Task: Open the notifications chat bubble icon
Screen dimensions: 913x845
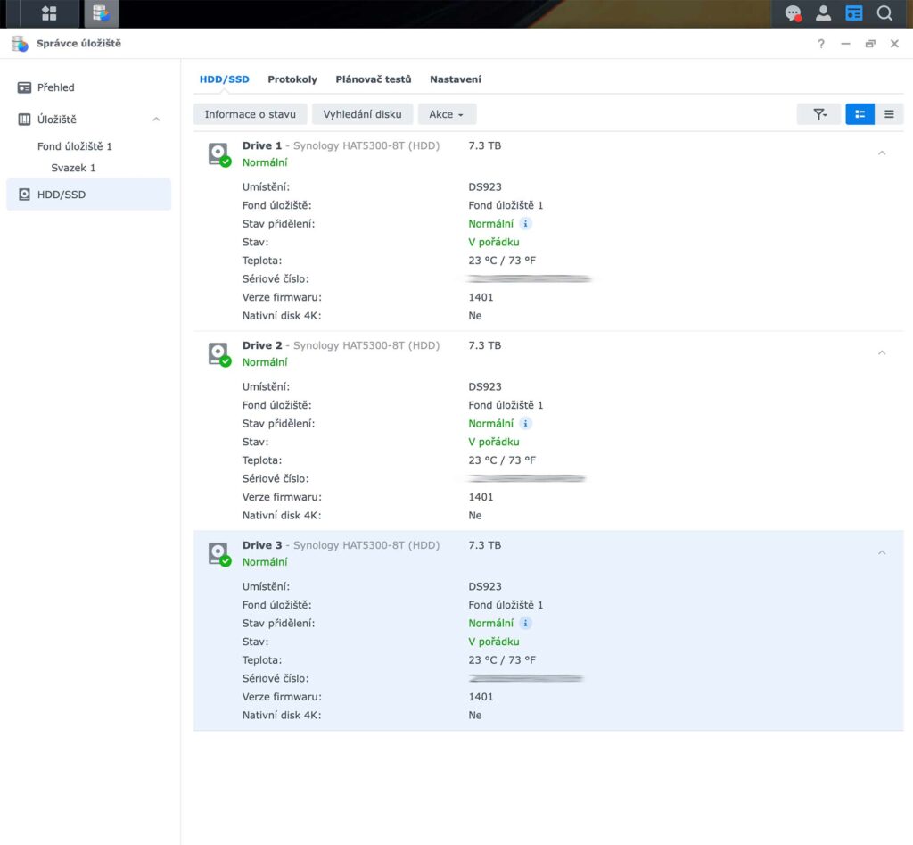Action: [793, 13]
